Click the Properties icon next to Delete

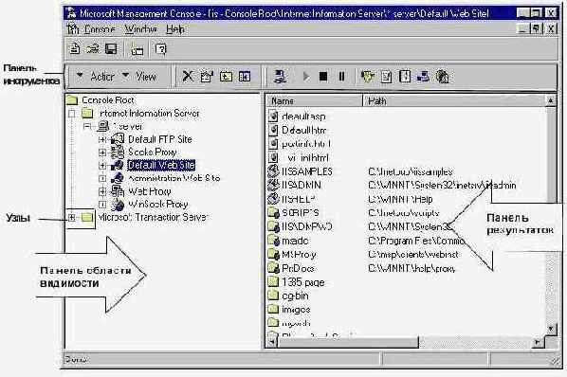point(207,76)
